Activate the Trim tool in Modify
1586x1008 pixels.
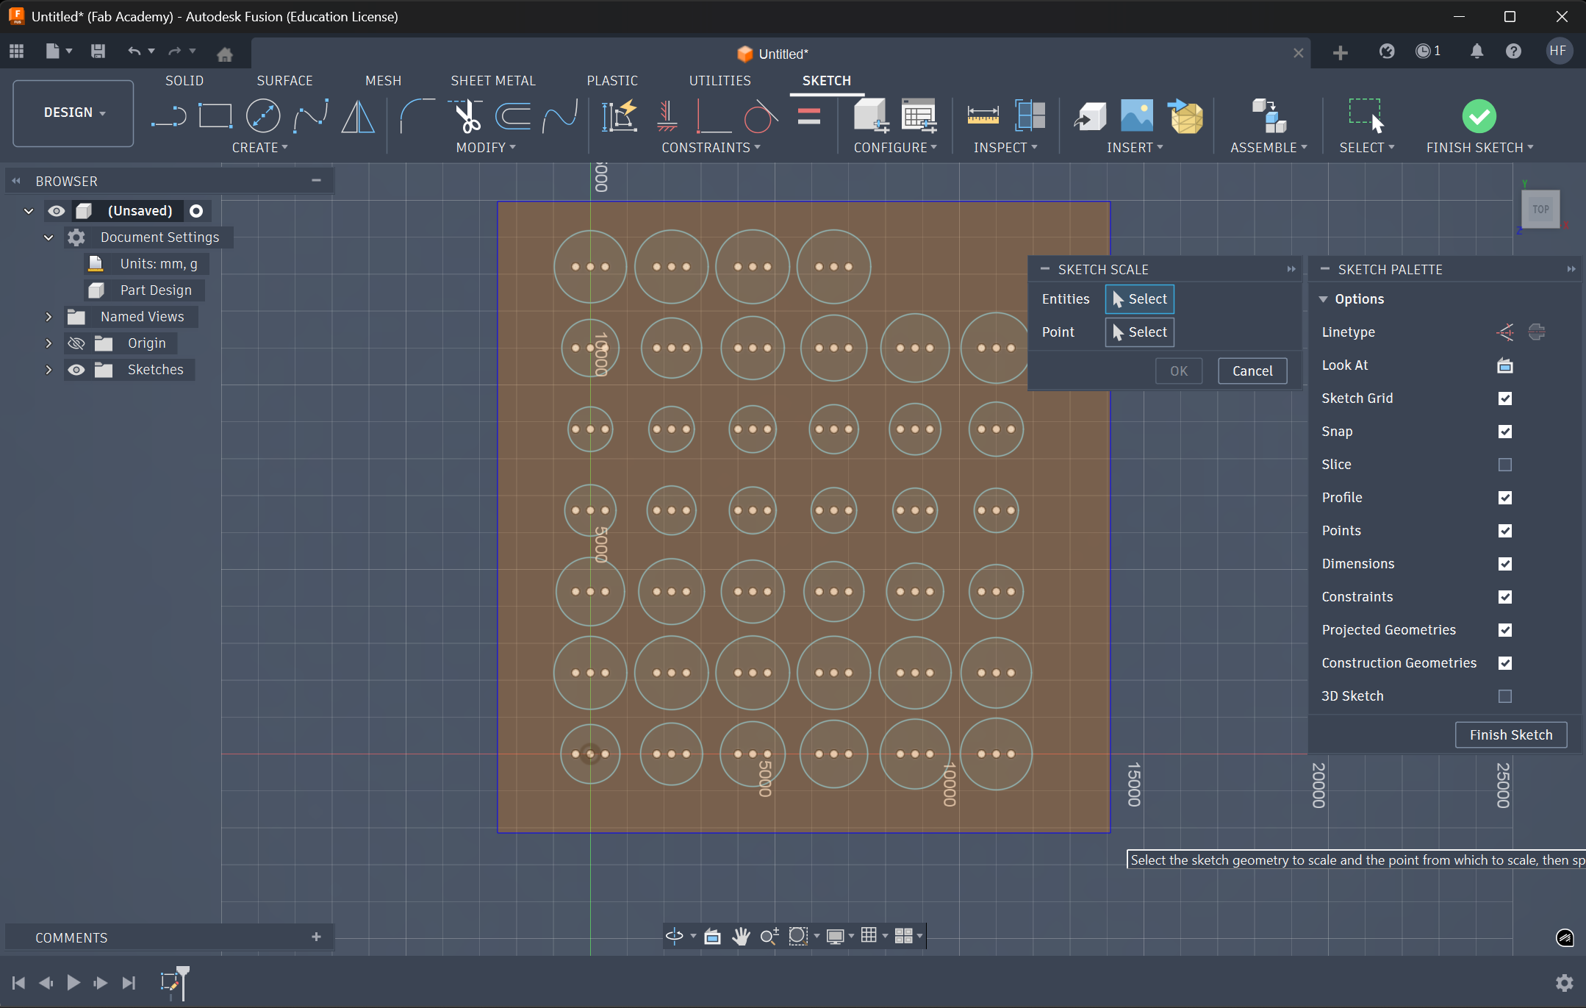click(x=466, y=115)
